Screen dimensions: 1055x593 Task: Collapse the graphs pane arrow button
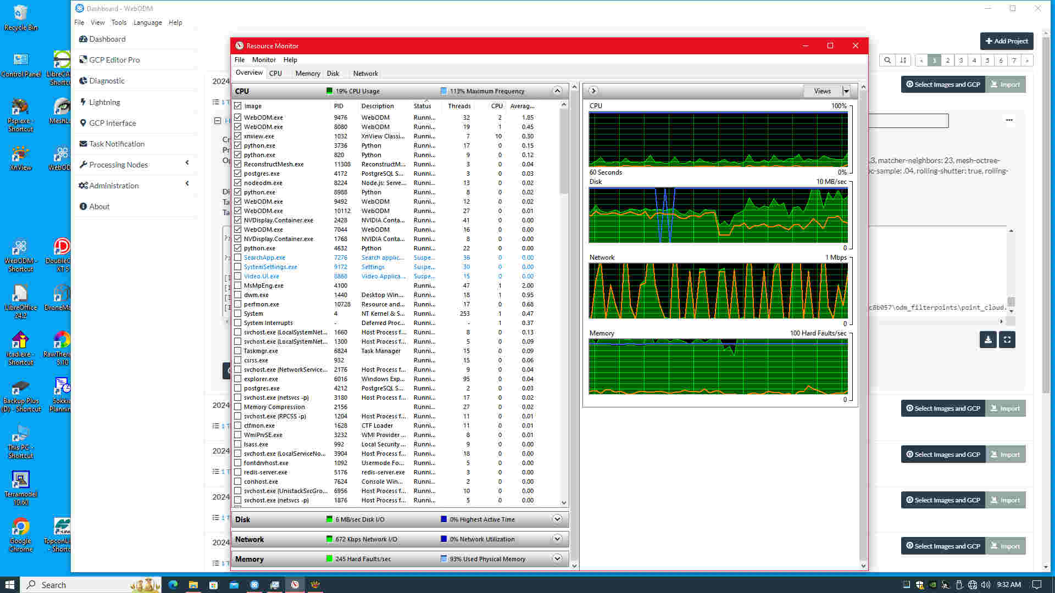click(593, 91)
